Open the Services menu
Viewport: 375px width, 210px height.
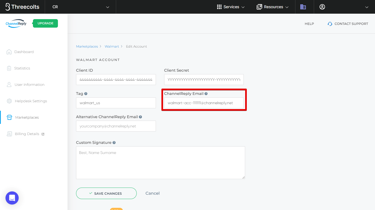click(231, 7)
